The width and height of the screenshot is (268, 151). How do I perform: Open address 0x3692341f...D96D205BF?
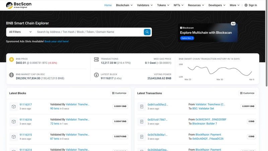coord(211,119)
